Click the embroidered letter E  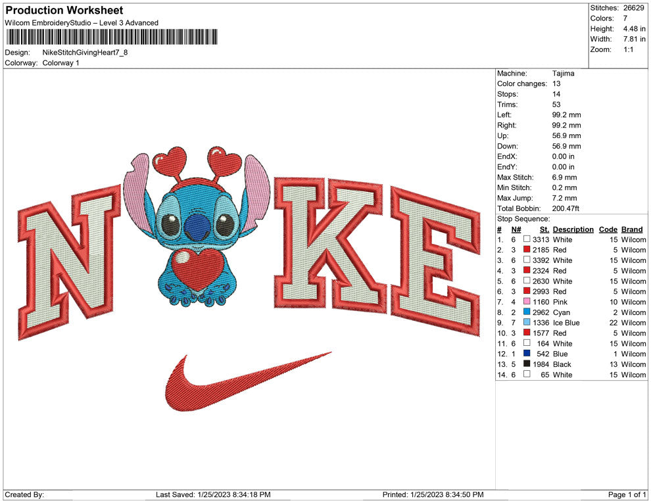(x=435, y=262)
